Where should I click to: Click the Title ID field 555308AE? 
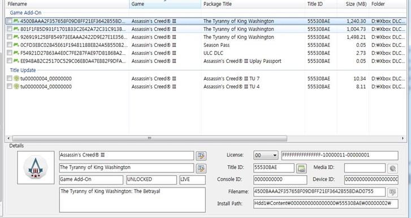tap(274, 168)
